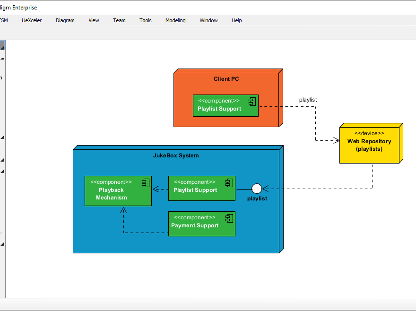Click the component icon on Payment Support
416x311 pixels.
[x=229, y=218]
